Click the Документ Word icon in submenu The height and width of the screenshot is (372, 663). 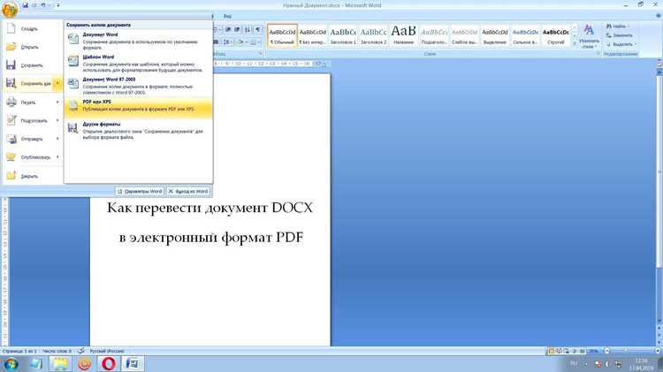pyautogui.click(x=73, y=39)
